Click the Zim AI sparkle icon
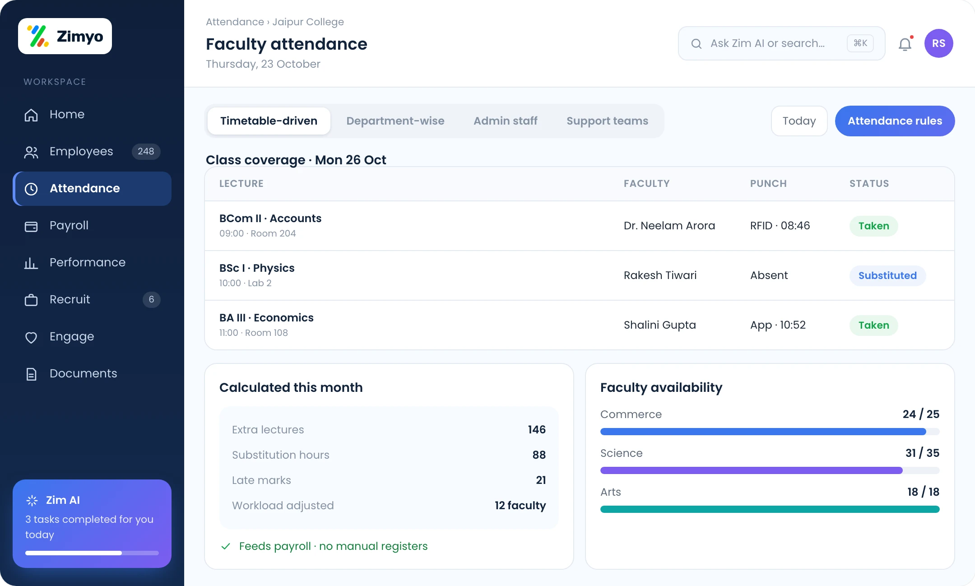The height and width of the screenshot is (586, 975). coord(32,500)
